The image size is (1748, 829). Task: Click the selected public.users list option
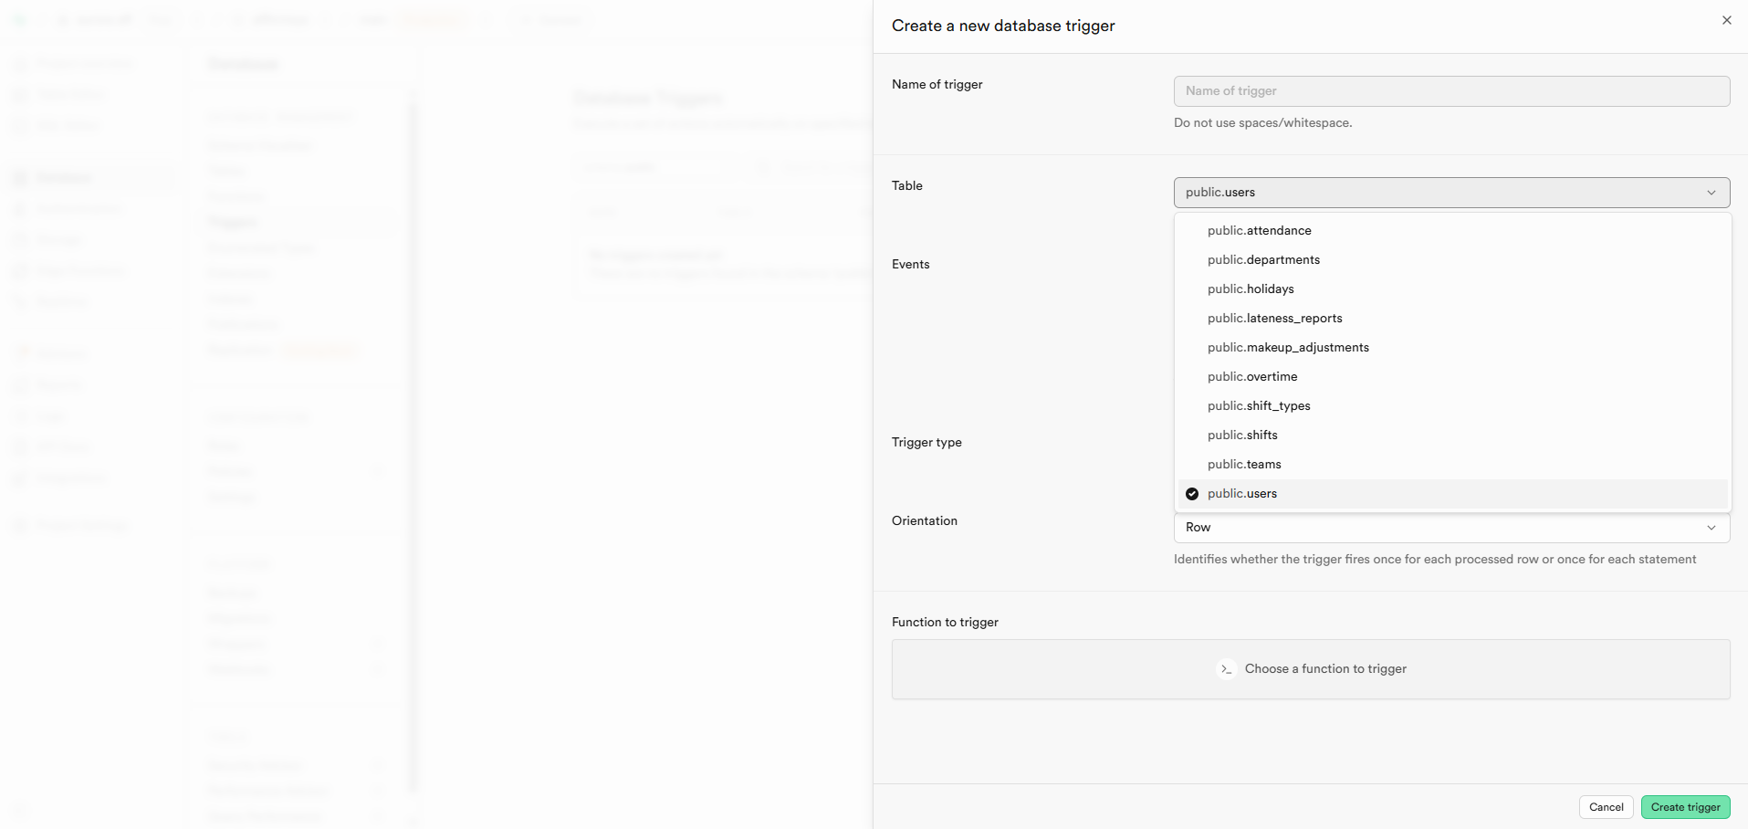point(1242,494)
